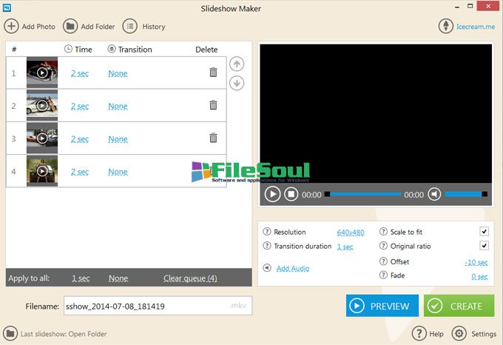Change Transition duration 1 sec value
The width and height of the screenshot is (503, 345).
[x=345, y=247]
